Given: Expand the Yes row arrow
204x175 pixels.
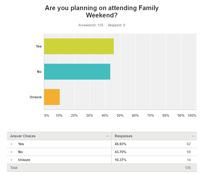Looking at the screenshot, I should 11,144.
